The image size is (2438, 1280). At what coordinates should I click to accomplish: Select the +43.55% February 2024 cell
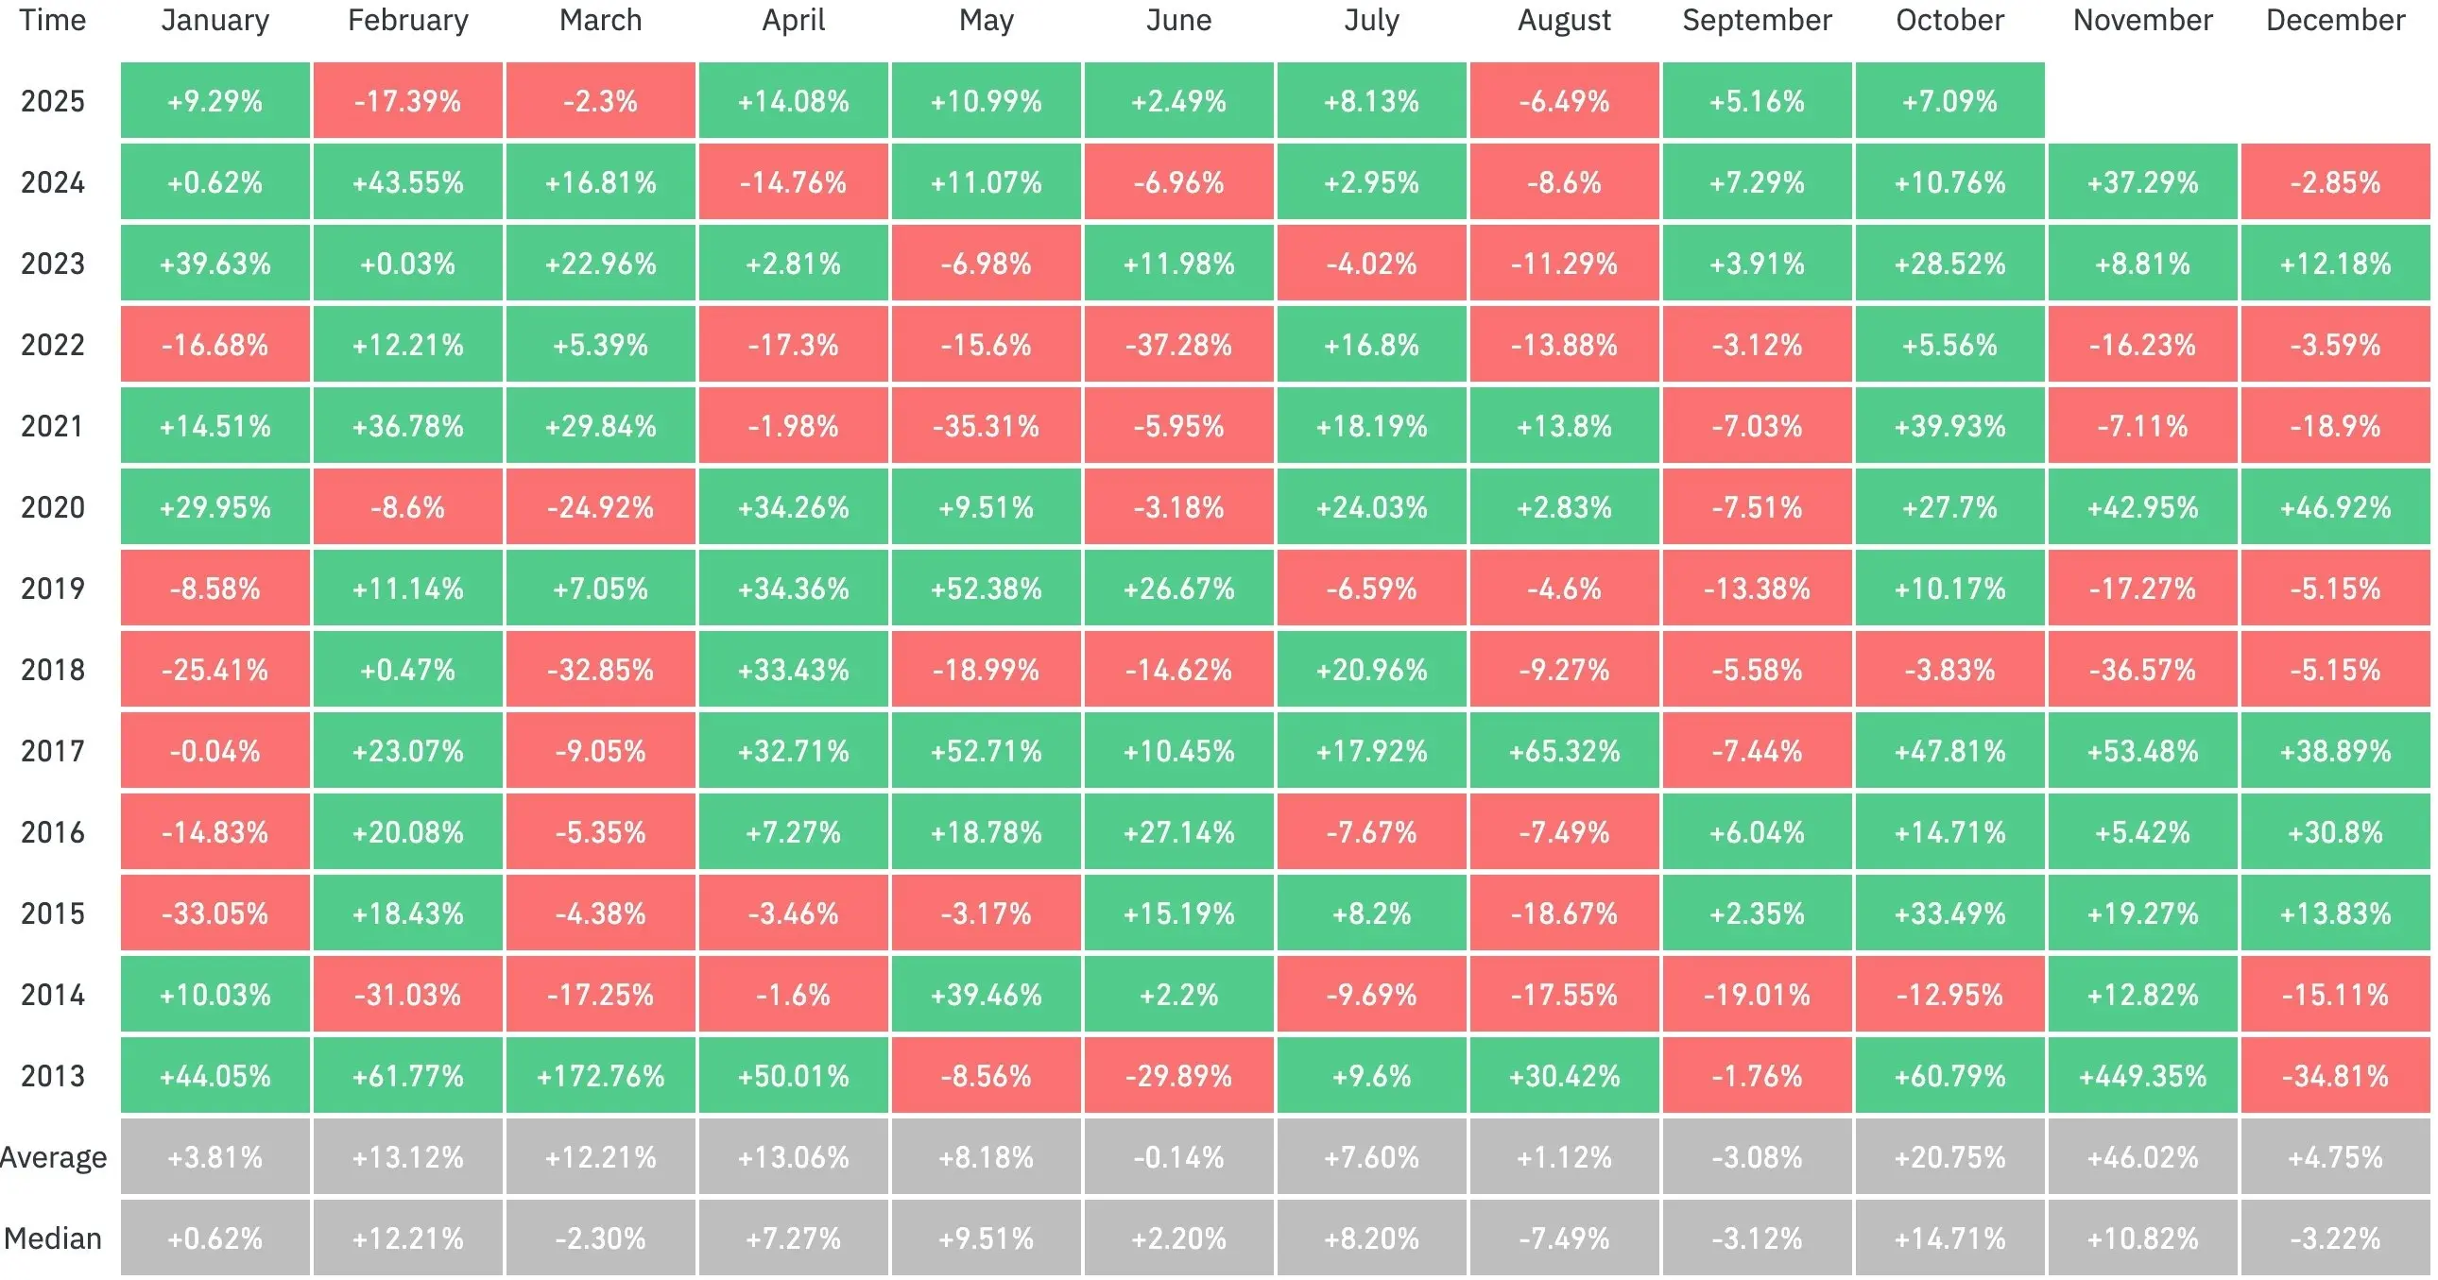[408, 182]
